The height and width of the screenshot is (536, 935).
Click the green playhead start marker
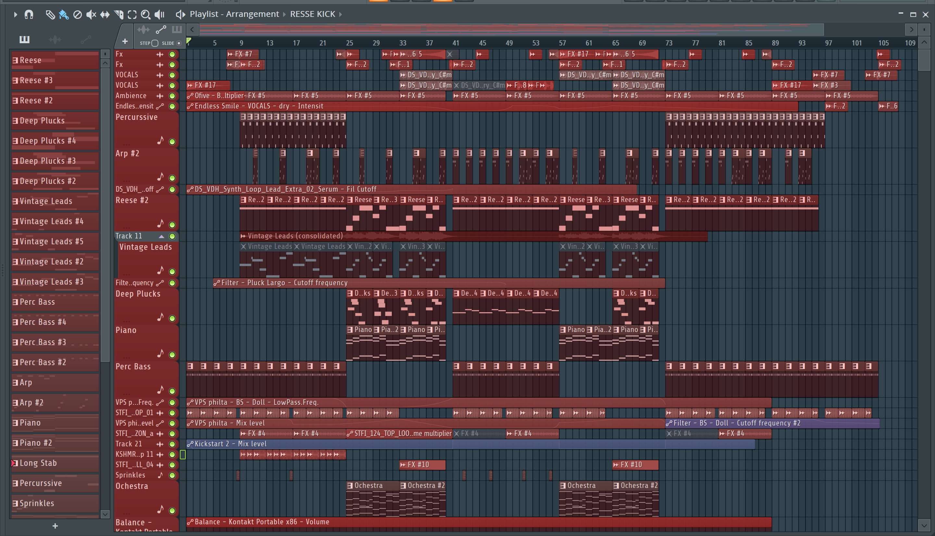coord(189,41)
